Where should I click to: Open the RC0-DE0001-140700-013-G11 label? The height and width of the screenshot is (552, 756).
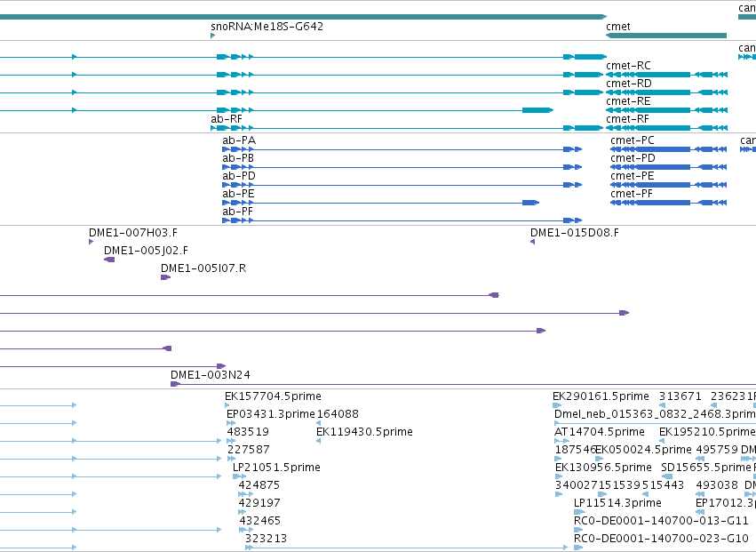coord(661,521)
